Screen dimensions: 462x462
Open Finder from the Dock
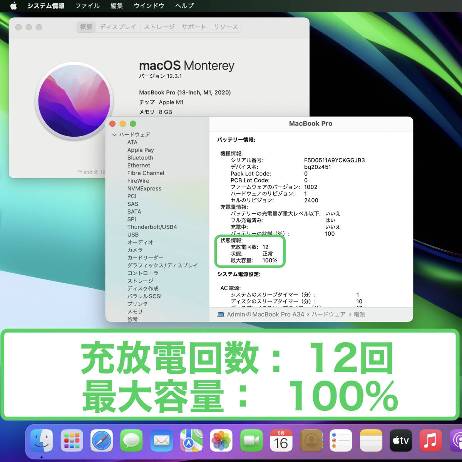(x=41, y=440)
